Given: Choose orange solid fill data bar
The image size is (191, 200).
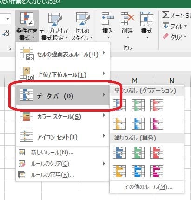Looking at the screenshot, I should point(119,171).
